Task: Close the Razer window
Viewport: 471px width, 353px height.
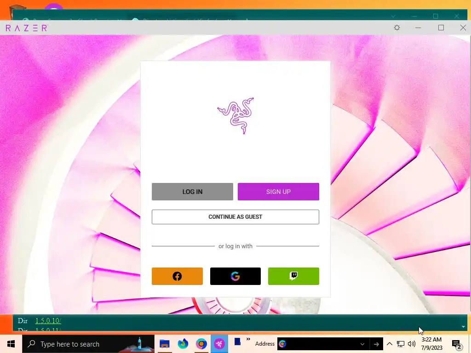Action: click(463, 28)
